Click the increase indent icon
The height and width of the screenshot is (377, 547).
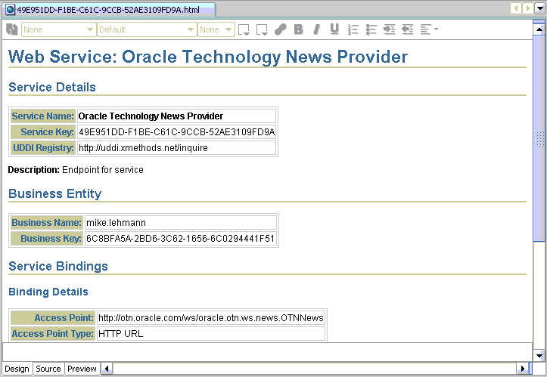[390, 29]
